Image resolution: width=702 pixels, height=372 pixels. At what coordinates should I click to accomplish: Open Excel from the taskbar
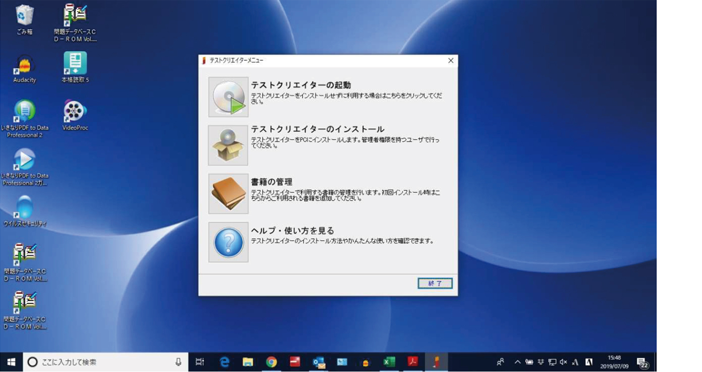point(389,362)
